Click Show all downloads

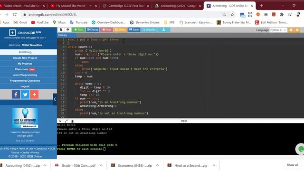pos(293,165)
